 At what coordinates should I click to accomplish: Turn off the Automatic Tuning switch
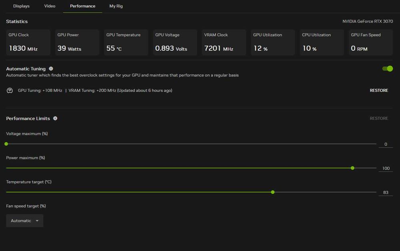point(388,69)
